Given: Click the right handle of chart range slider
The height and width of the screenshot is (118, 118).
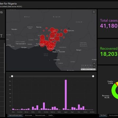Looking at the screenshot, I should click(93, 76).
